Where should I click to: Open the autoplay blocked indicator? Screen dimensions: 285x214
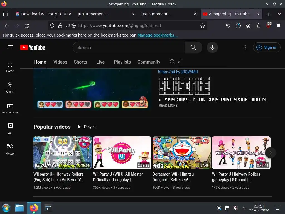click(x=73, y=26)
